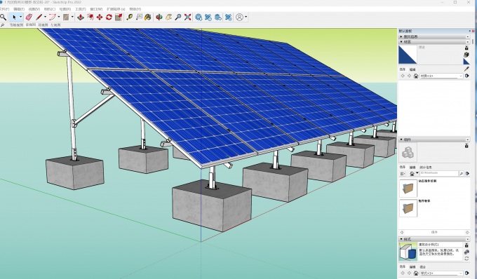Click small blue current material swatch
Viewport: 477px width, 279px height.
pos(466,62)
